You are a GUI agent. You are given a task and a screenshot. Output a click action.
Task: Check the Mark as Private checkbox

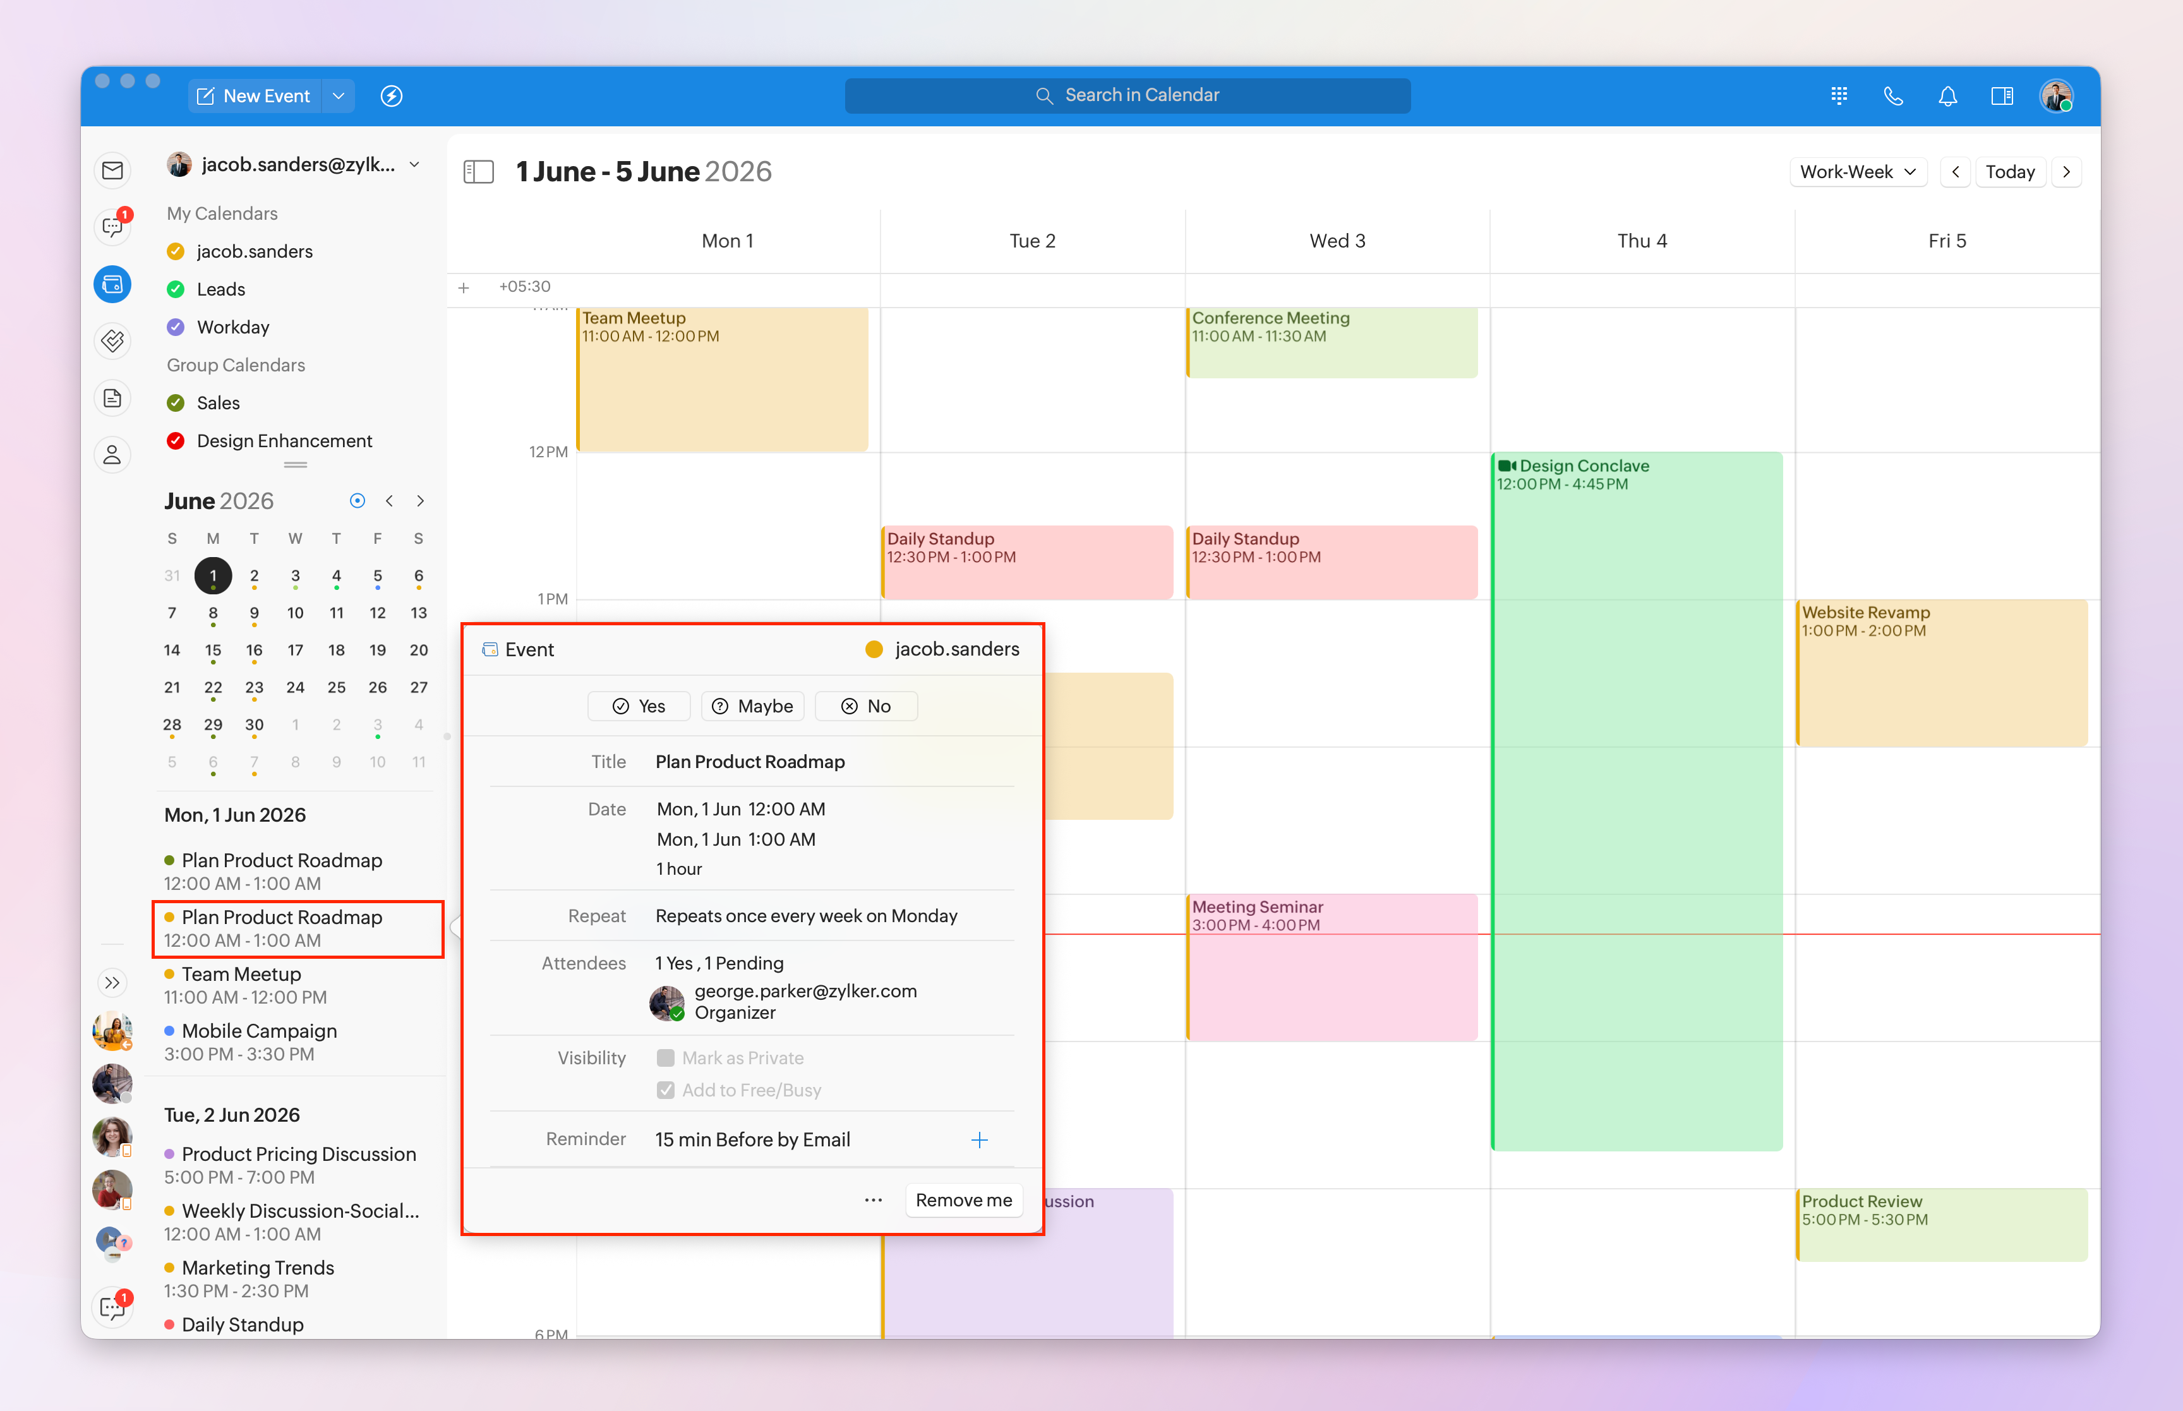point(666,1057)
